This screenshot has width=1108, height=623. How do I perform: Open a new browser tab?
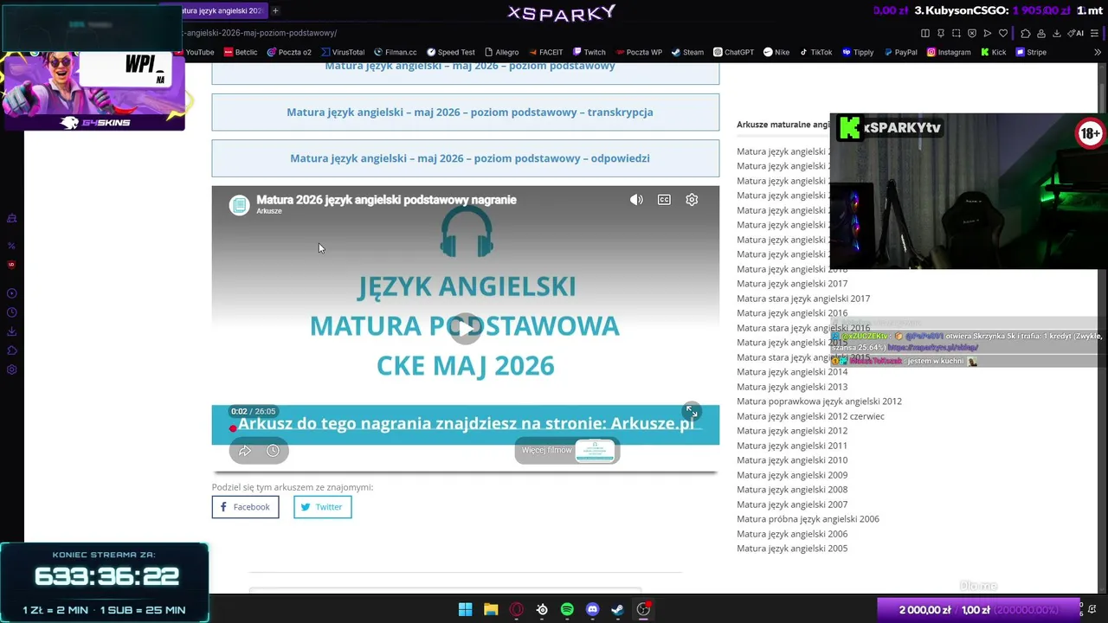coord(275,10)
